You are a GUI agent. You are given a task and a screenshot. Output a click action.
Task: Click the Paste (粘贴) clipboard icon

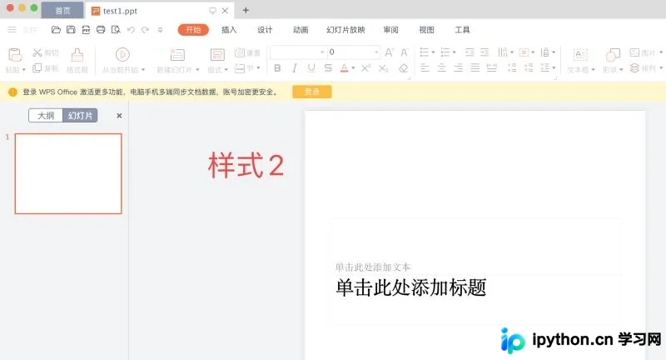point(14,55)
